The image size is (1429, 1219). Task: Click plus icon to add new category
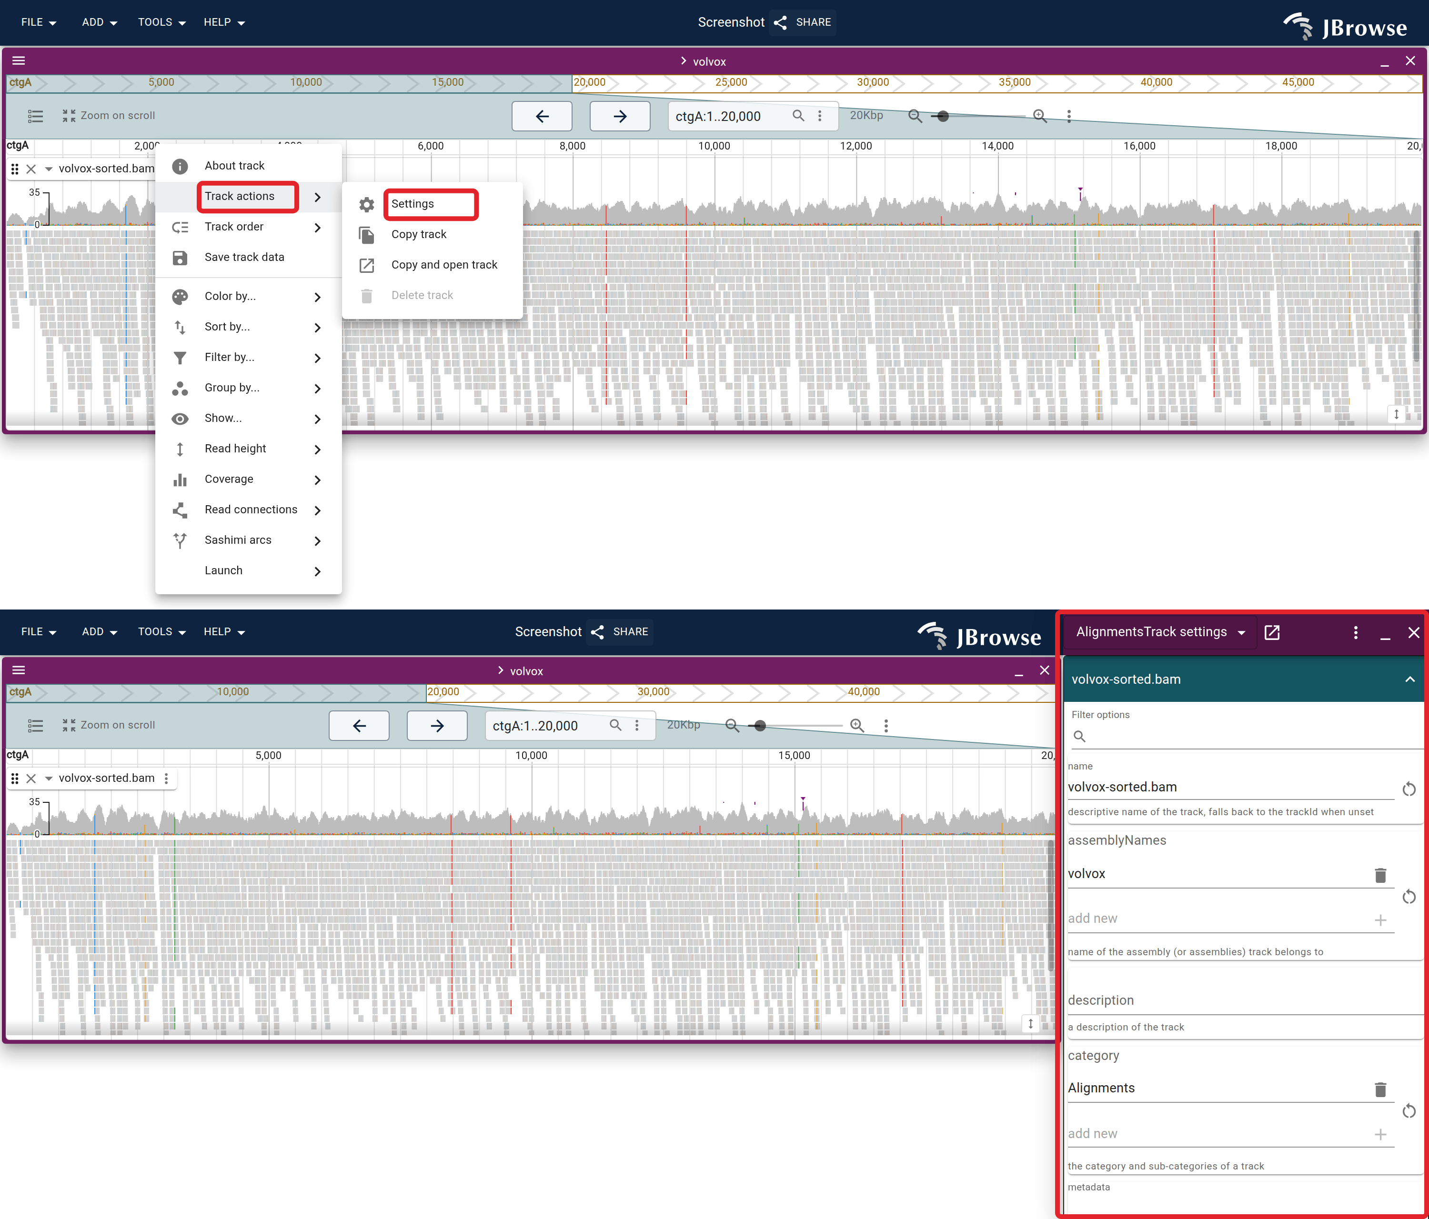click(1380, 1134)
